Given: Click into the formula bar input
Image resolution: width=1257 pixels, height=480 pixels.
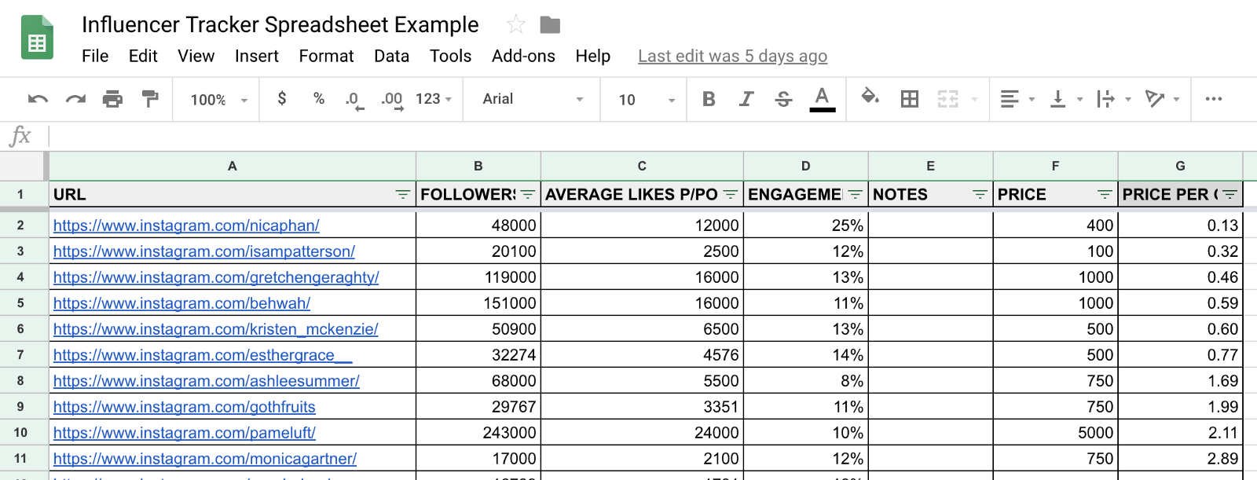Looking at the screenshot, I should (628, 136).
